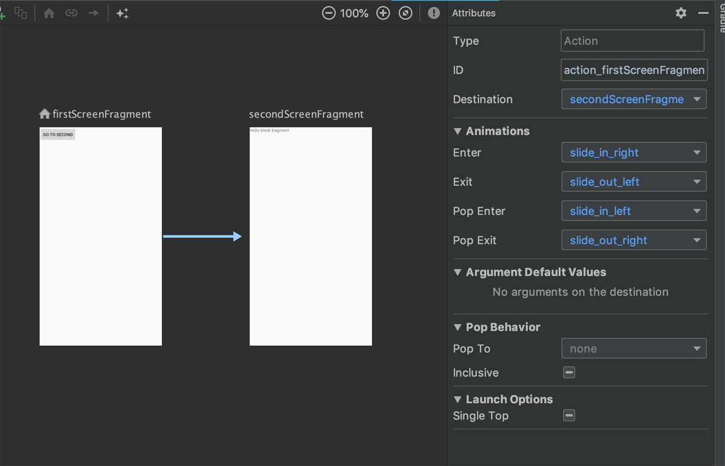The height and width of the screenshot is (466, 725).
Task: Zoom out with the minus icon
Action: tap(329, 13)
